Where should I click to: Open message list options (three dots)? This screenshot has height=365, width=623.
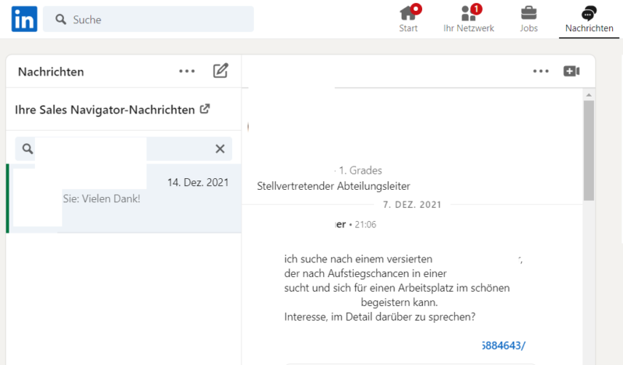pyautogui.click(x=187, y=72)
